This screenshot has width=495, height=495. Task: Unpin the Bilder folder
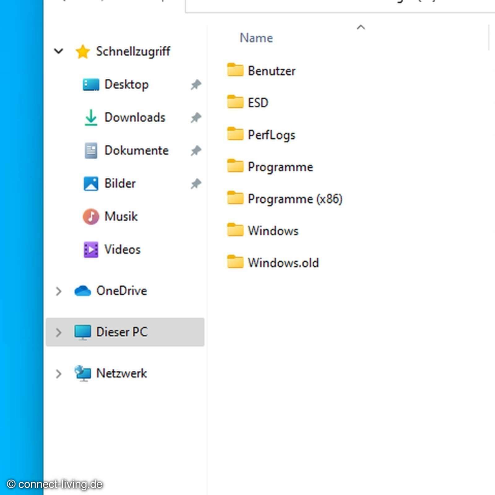tap(196, 183)
